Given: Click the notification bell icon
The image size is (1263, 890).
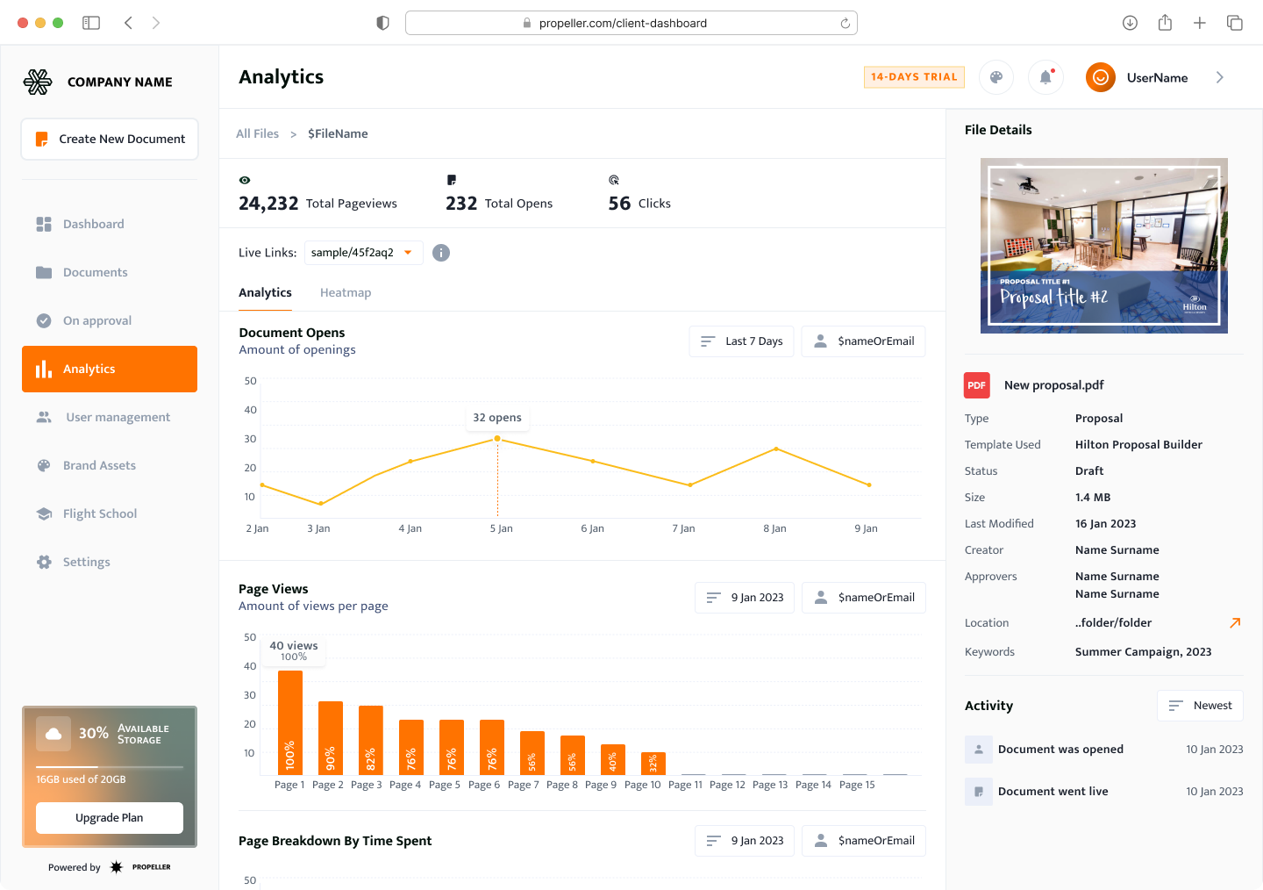Looking at the screenshot, I should (1045, 77).
